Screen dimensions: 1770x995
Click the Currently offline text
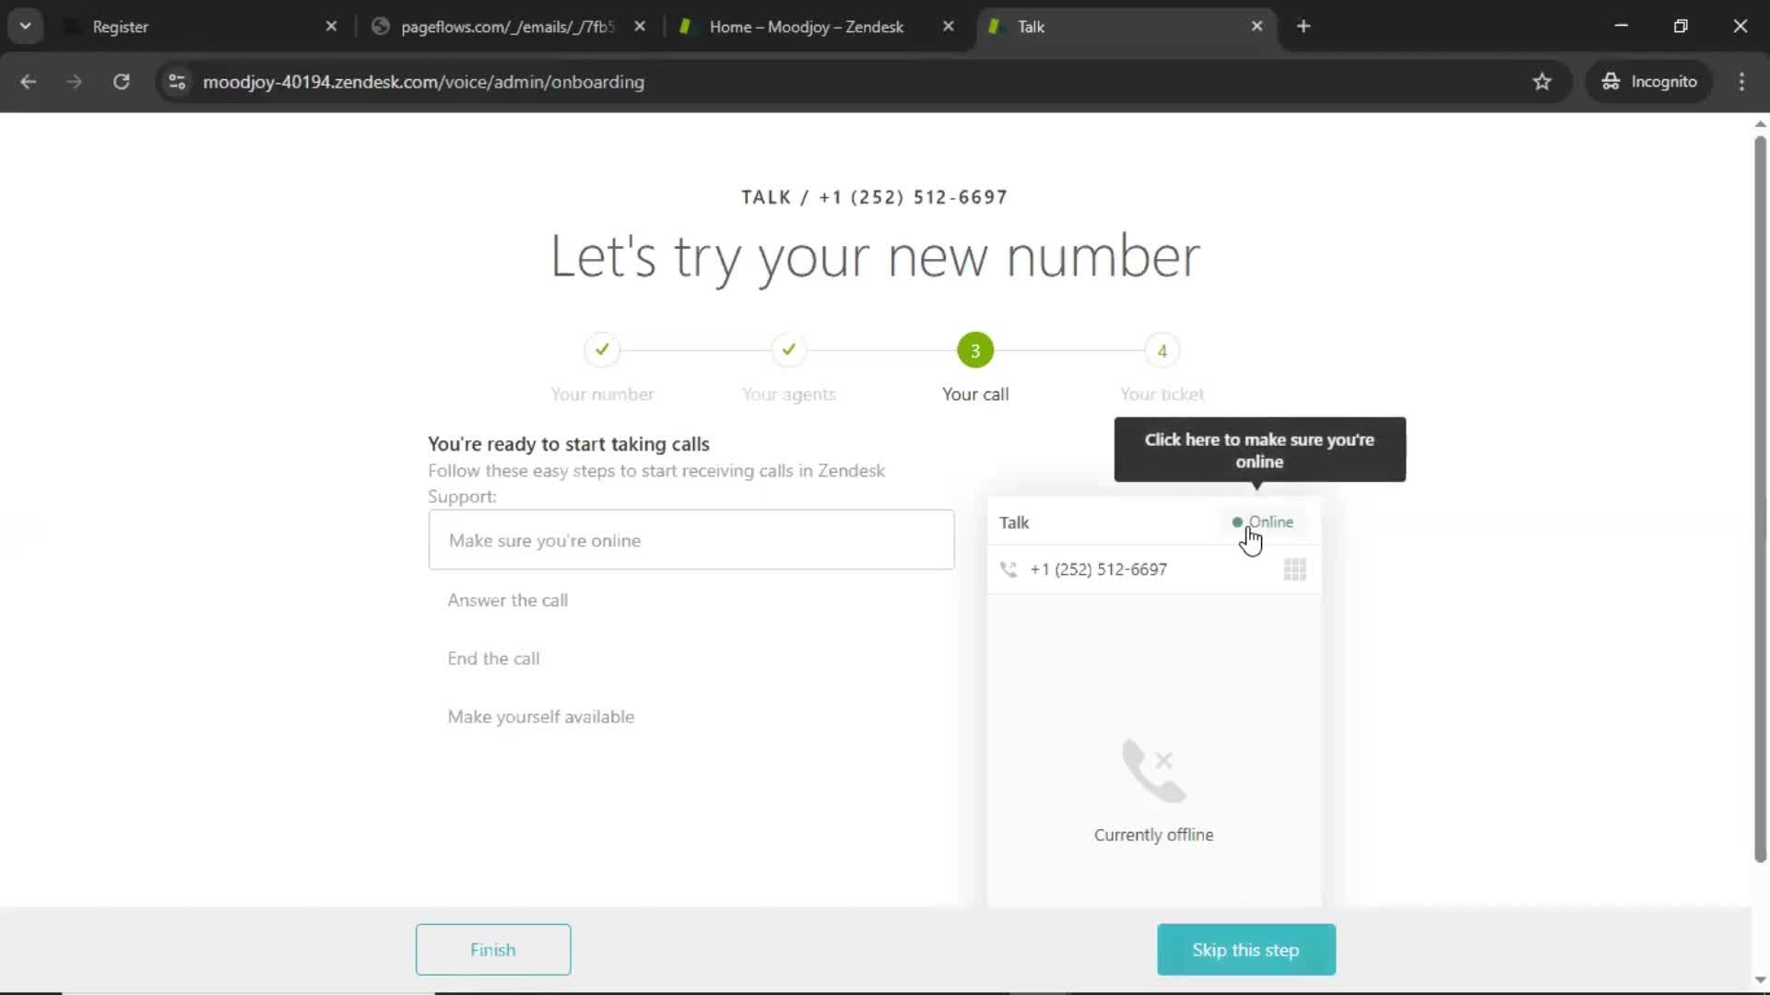click(1154, 836)
